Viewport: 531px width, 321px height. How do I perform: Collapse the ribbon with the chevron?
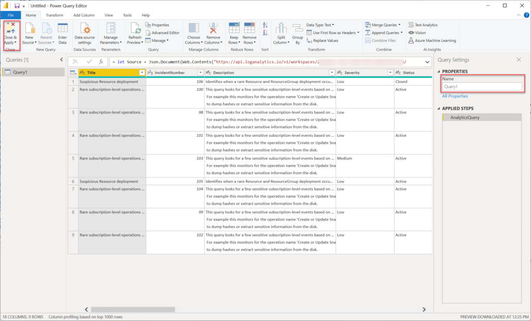519,15
